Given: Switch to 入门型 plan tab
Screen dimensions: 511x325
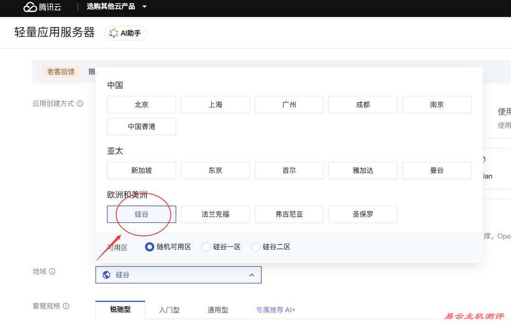Looking at the screenshot, I should point(169,310).
